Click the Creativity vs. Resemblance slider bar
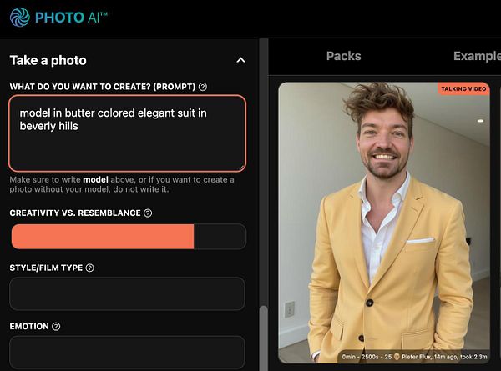The width and height of the screenshot is (501, 371). pyautogui.click(x=129, y=237)
